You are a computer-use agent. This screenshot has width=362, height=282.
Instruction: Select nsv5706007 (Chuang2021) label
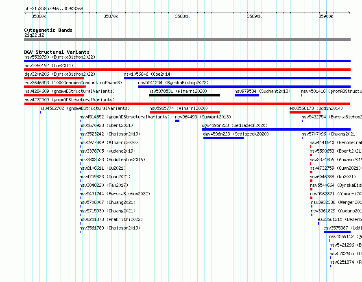point(107,202)
